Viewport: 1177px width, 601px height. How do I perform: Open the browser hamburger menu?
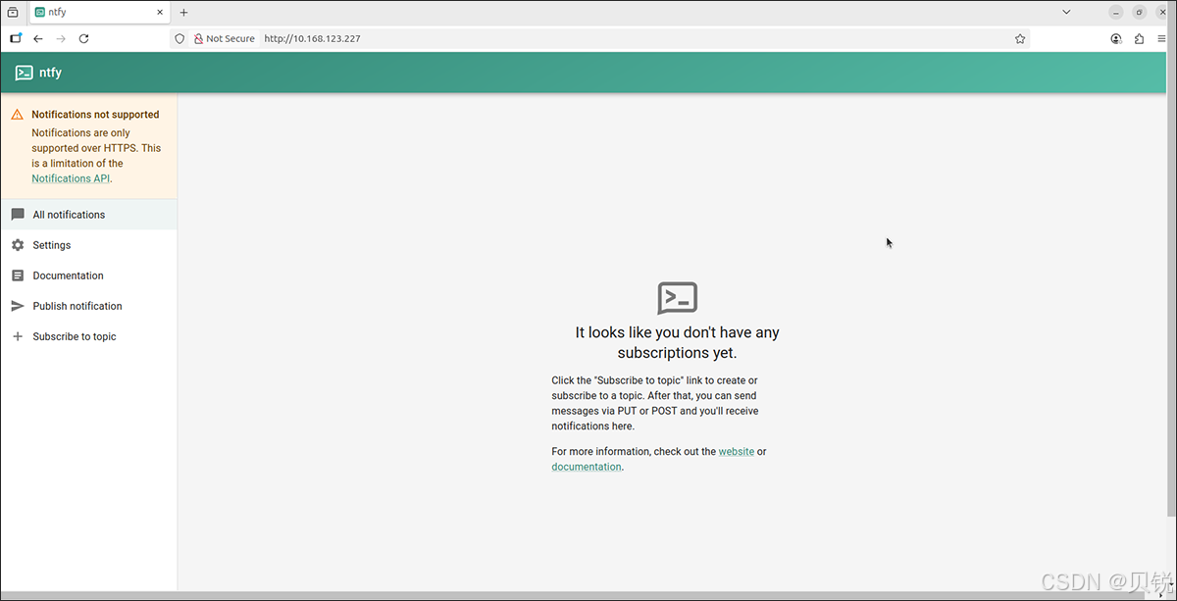(1162, 38)
